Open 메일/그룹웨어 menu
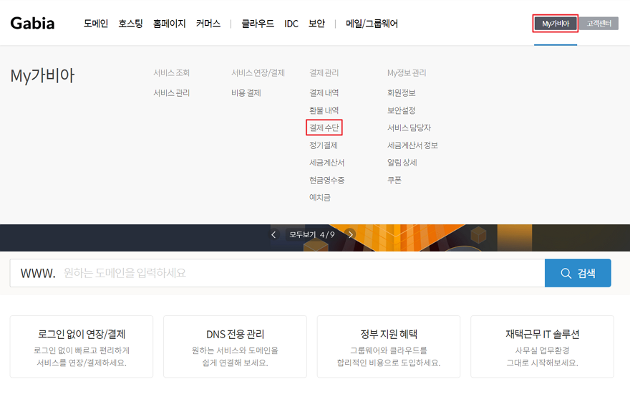The height and width of the screenshot is (402, 630). tap(372, 24)
